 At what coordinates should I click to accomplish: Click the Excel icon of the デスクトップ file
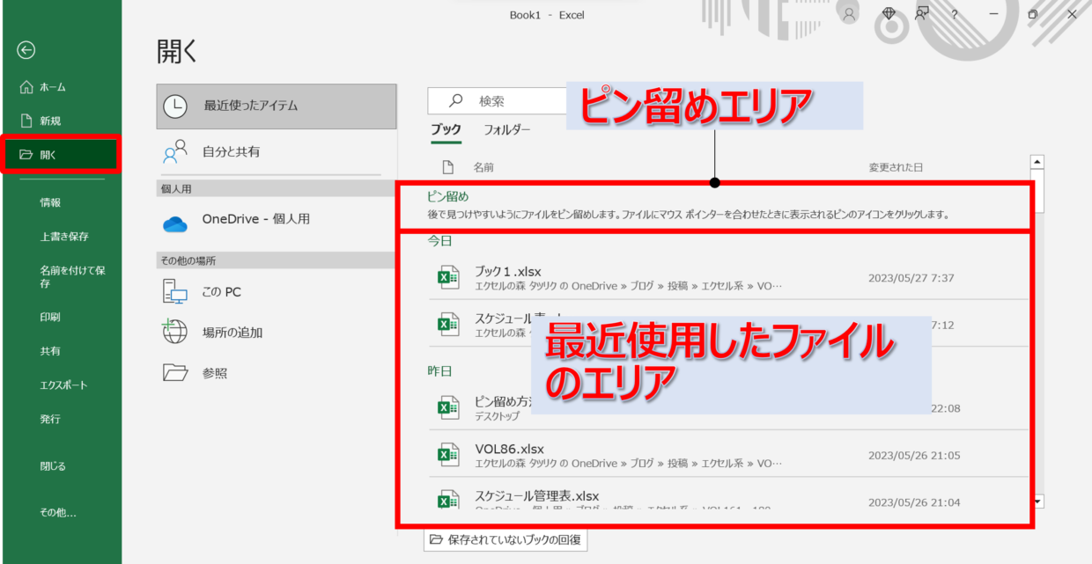[449, 407]
